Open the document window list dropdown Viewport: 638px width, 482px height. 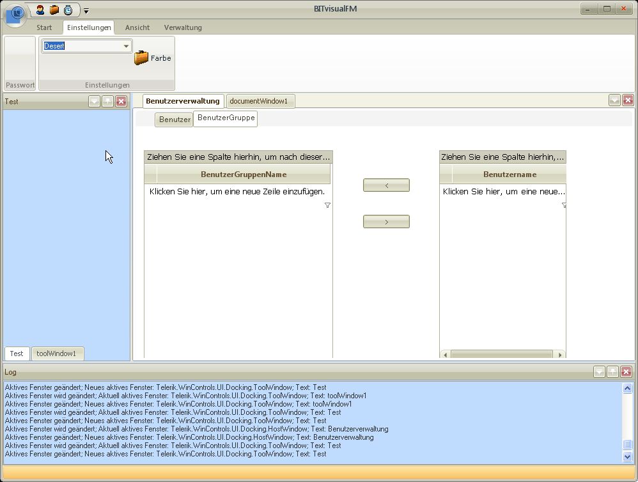(614, 100)
